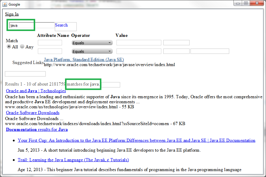Click the Match label
266x177 pixels.
(12, 41)
